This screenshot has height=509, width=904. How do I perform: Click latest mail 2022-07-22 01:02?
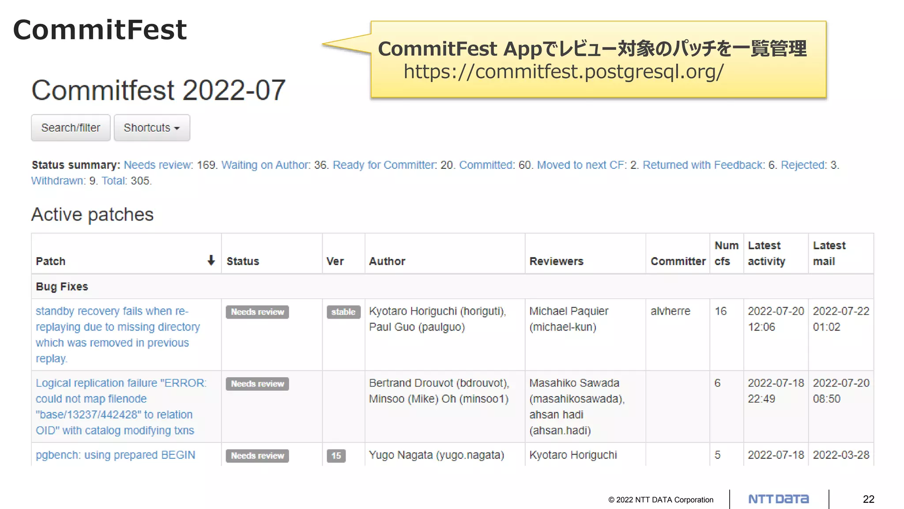coord(841,319)
